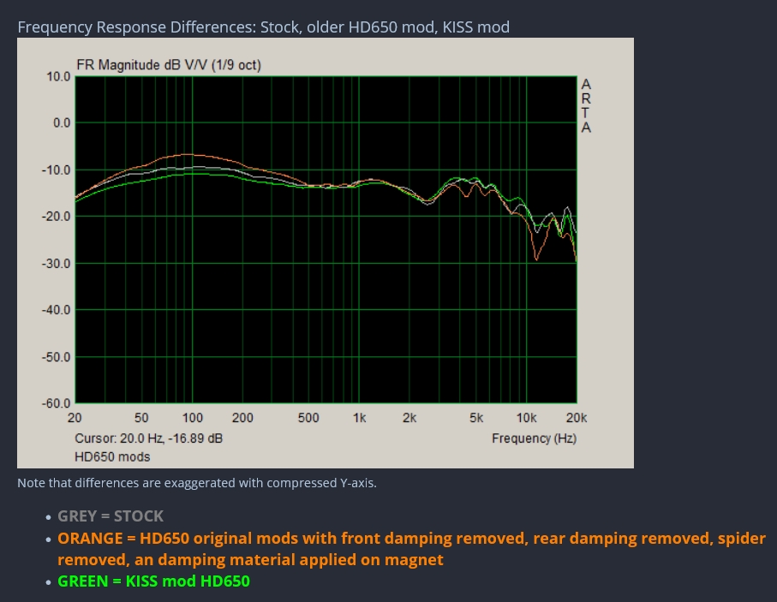Screen dimensions: 777x602
Task: Click the '20k' frequency axis tick
Action: tap(577, 418)
